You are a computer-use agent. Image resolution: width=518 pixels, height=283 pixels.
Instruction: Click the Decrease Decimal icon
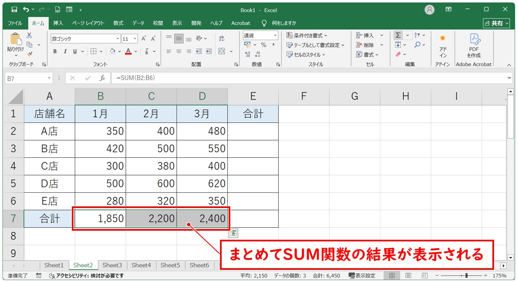pyautogui.click(x=258, y=54)
